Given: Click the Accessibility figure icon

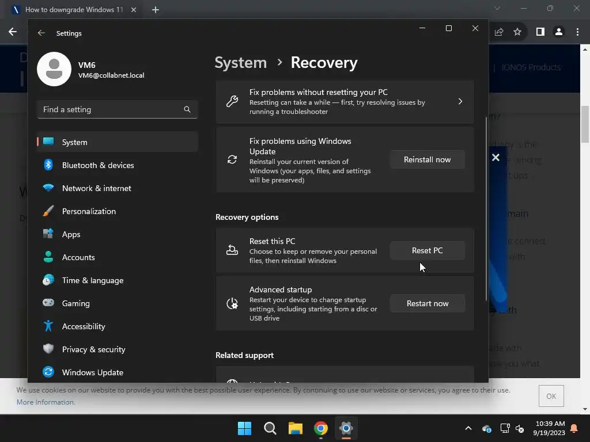Looking at the screenshot, I should pos(48,326).
